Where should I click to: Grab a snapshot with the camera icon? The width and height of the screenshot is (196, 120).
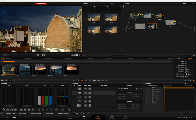pos(43,55)
